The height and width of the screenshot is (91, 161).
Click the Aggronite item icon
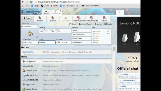pyautogui.click(x=24, y=84)
